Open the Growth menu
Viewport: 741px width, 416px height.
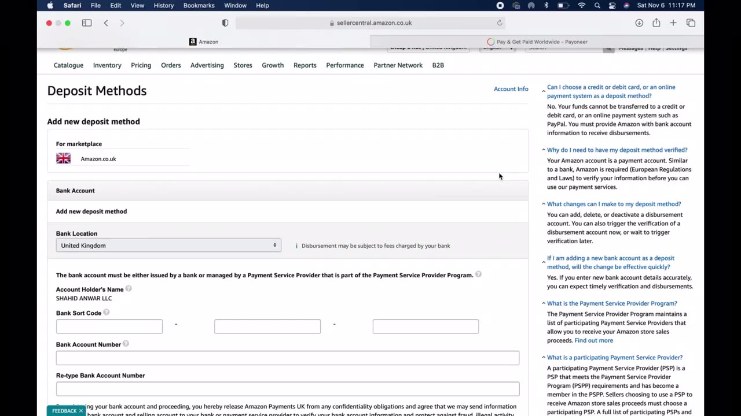tap(273, 65)
